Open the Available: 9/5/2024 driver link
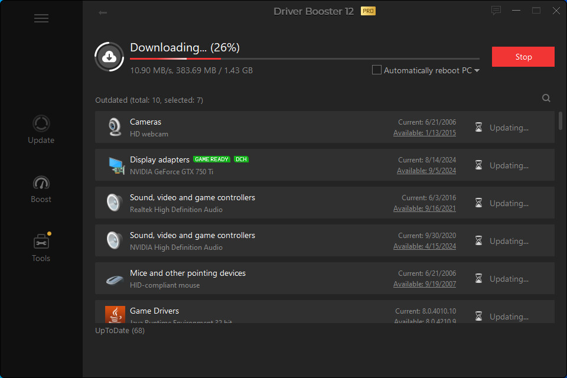The width and height of the screenshot is (567, 378). tap(426, 171)
